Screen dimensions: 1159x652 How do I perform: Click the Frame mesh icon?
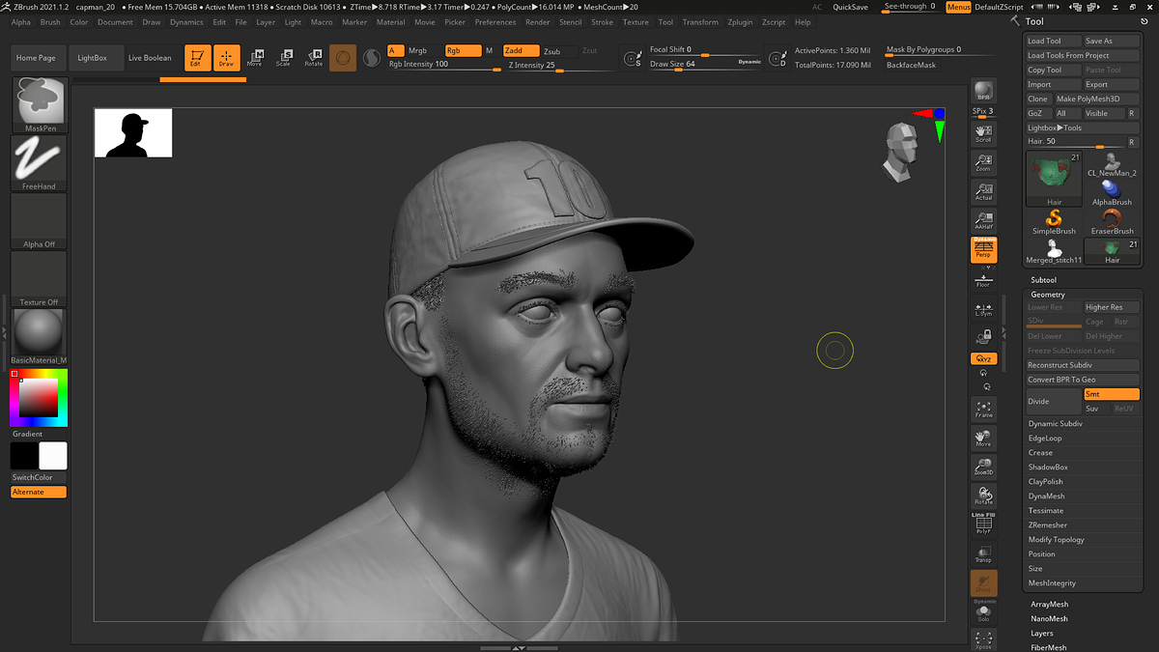[x=983, y=409]
